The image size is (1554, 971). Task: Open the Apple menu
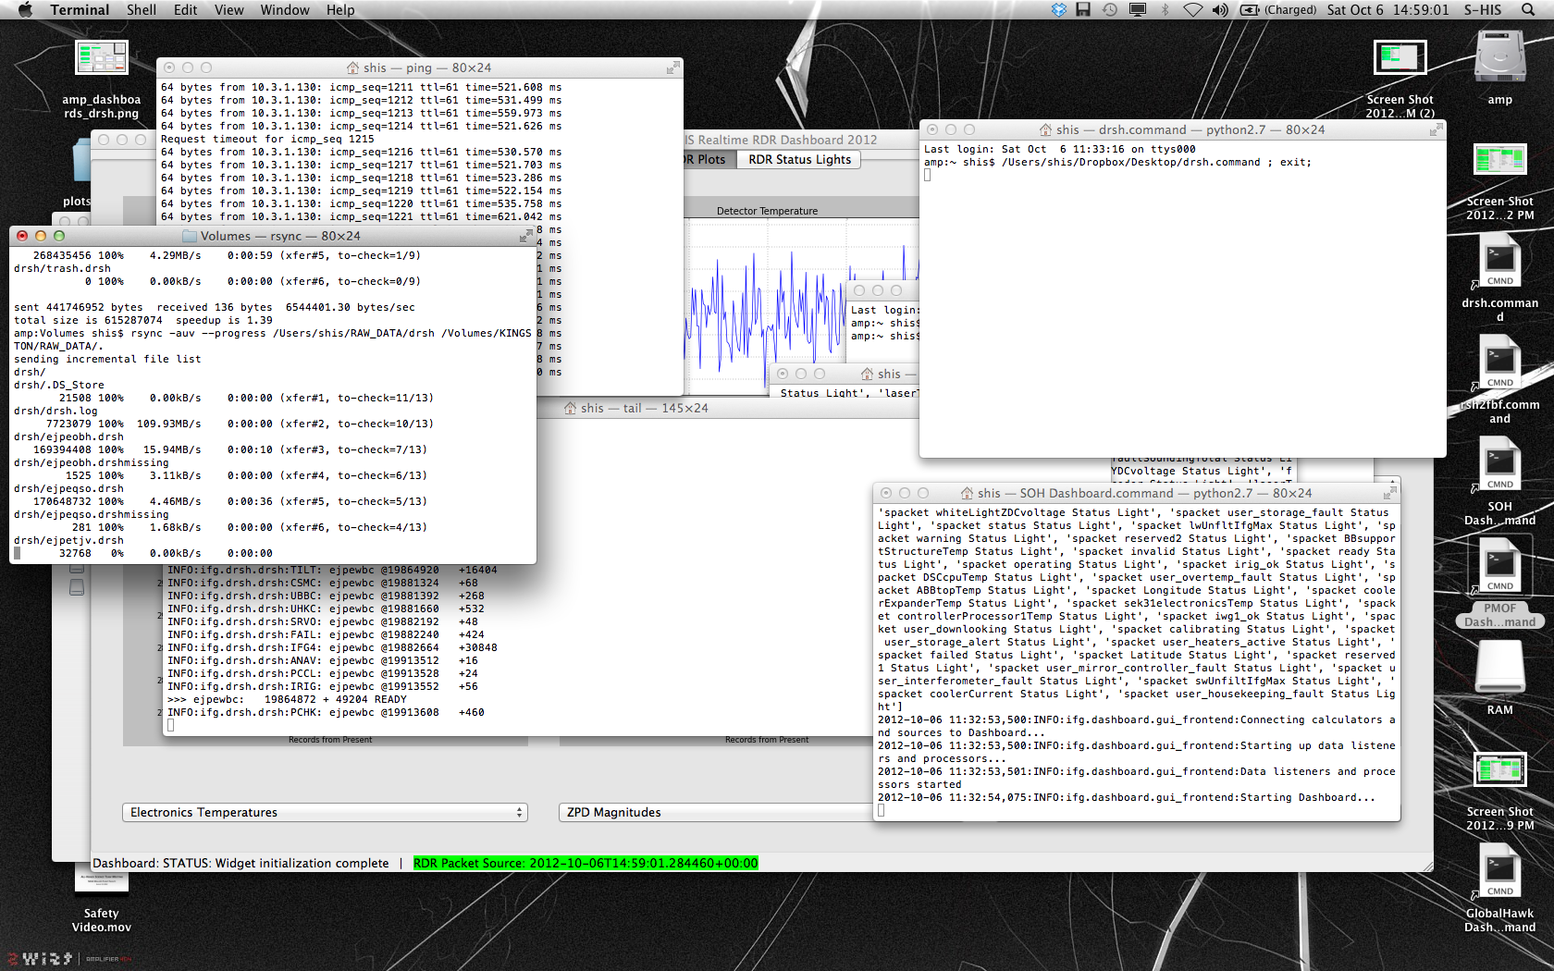[x=25, y=9]
